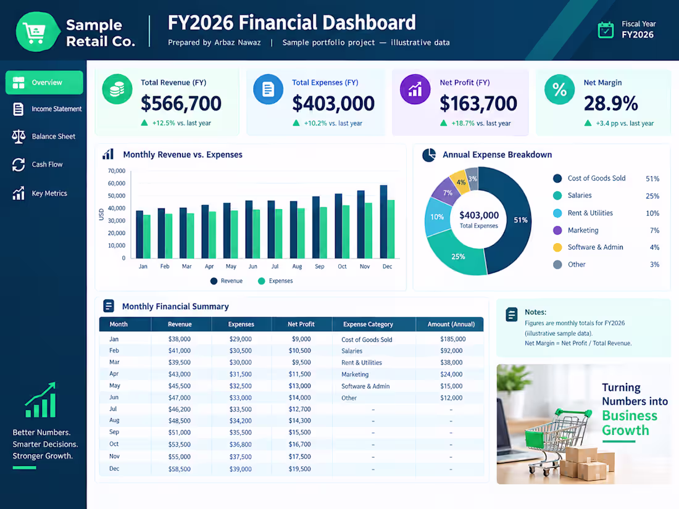Click the Net Profit growth chart icon
Screen dimensions: 679x509
[x=415, y=89]
